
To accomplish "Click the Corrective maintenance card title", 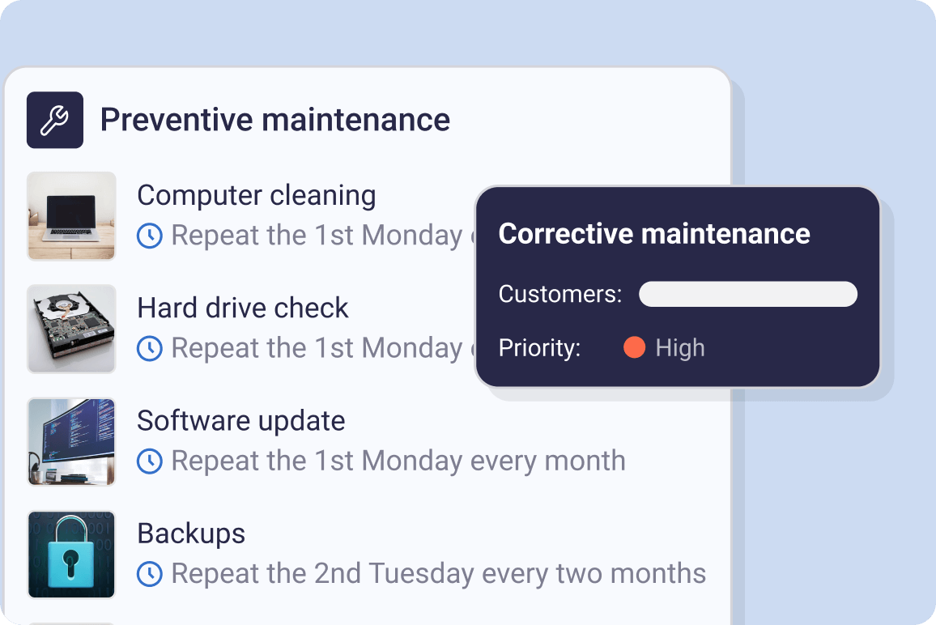I will click(654, 234).
